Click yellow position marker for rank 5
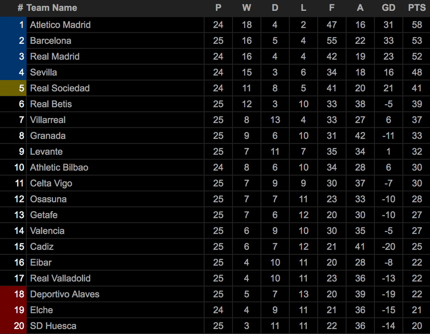The height and width of the screenshot is (334, 430). (x=13, y=88)
